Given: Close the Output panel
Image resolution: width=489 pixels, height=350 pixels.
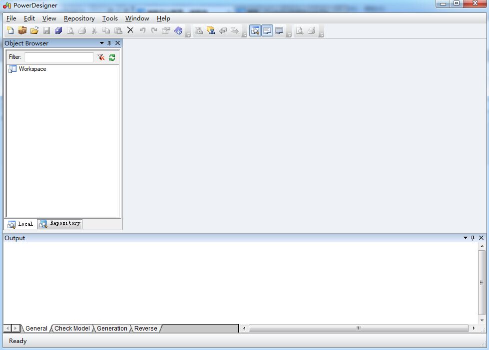Looking at the screenshot, I should (x=481, y=238).
